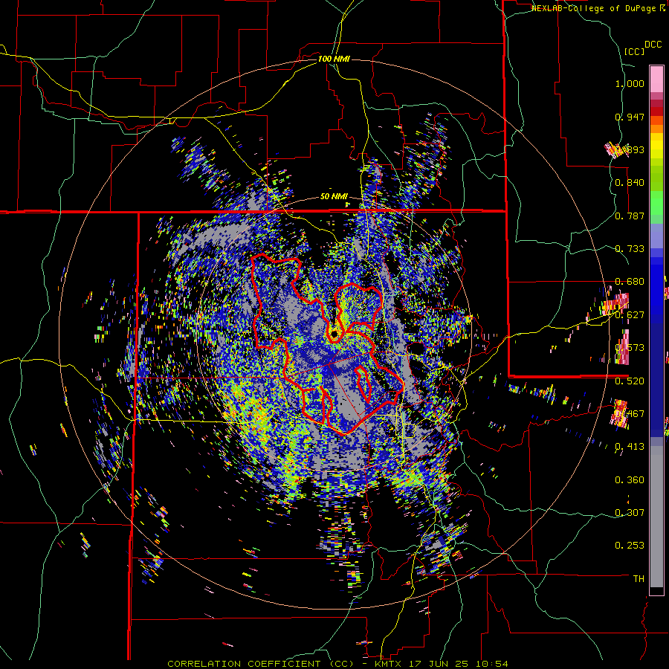Select the 0.360 color scale value

630,480
